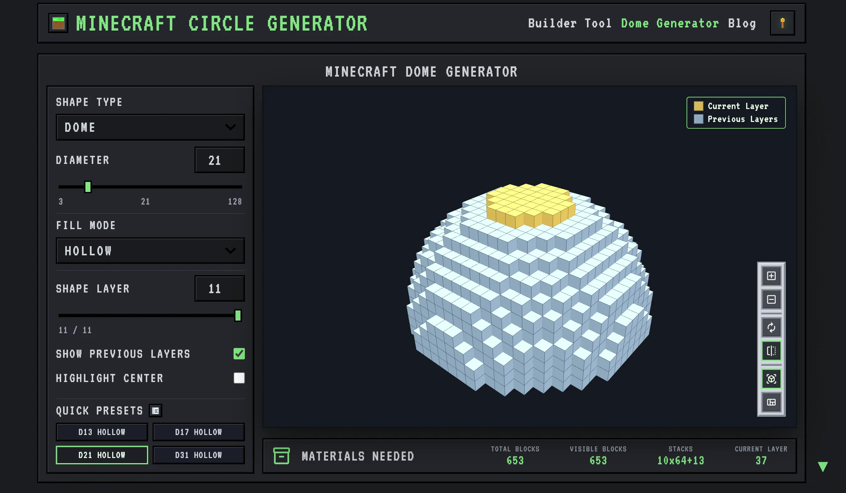Go to Dome Generator nav link
The height and width of the screenshot is (493, 846).
pos(670,24)
